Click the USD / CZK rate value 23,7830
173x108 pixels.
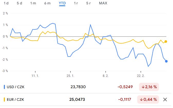click(x=78, y=87)
